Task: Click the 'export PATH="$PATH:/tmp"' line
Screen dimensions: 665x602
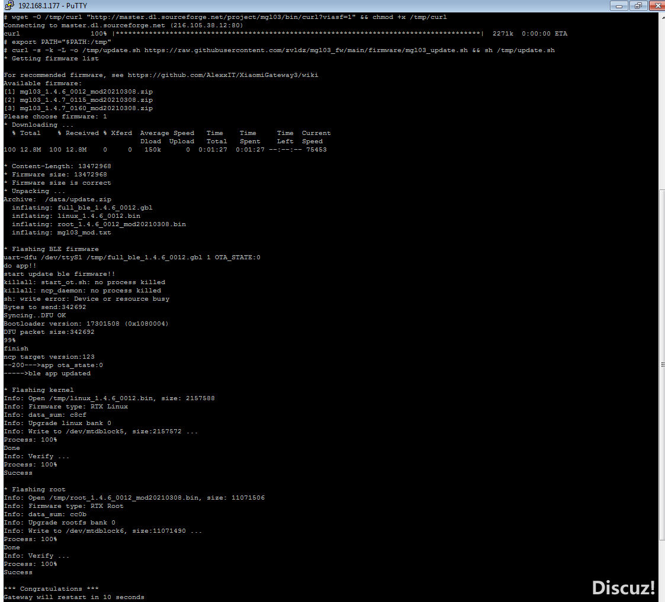Action: point(57,42)
